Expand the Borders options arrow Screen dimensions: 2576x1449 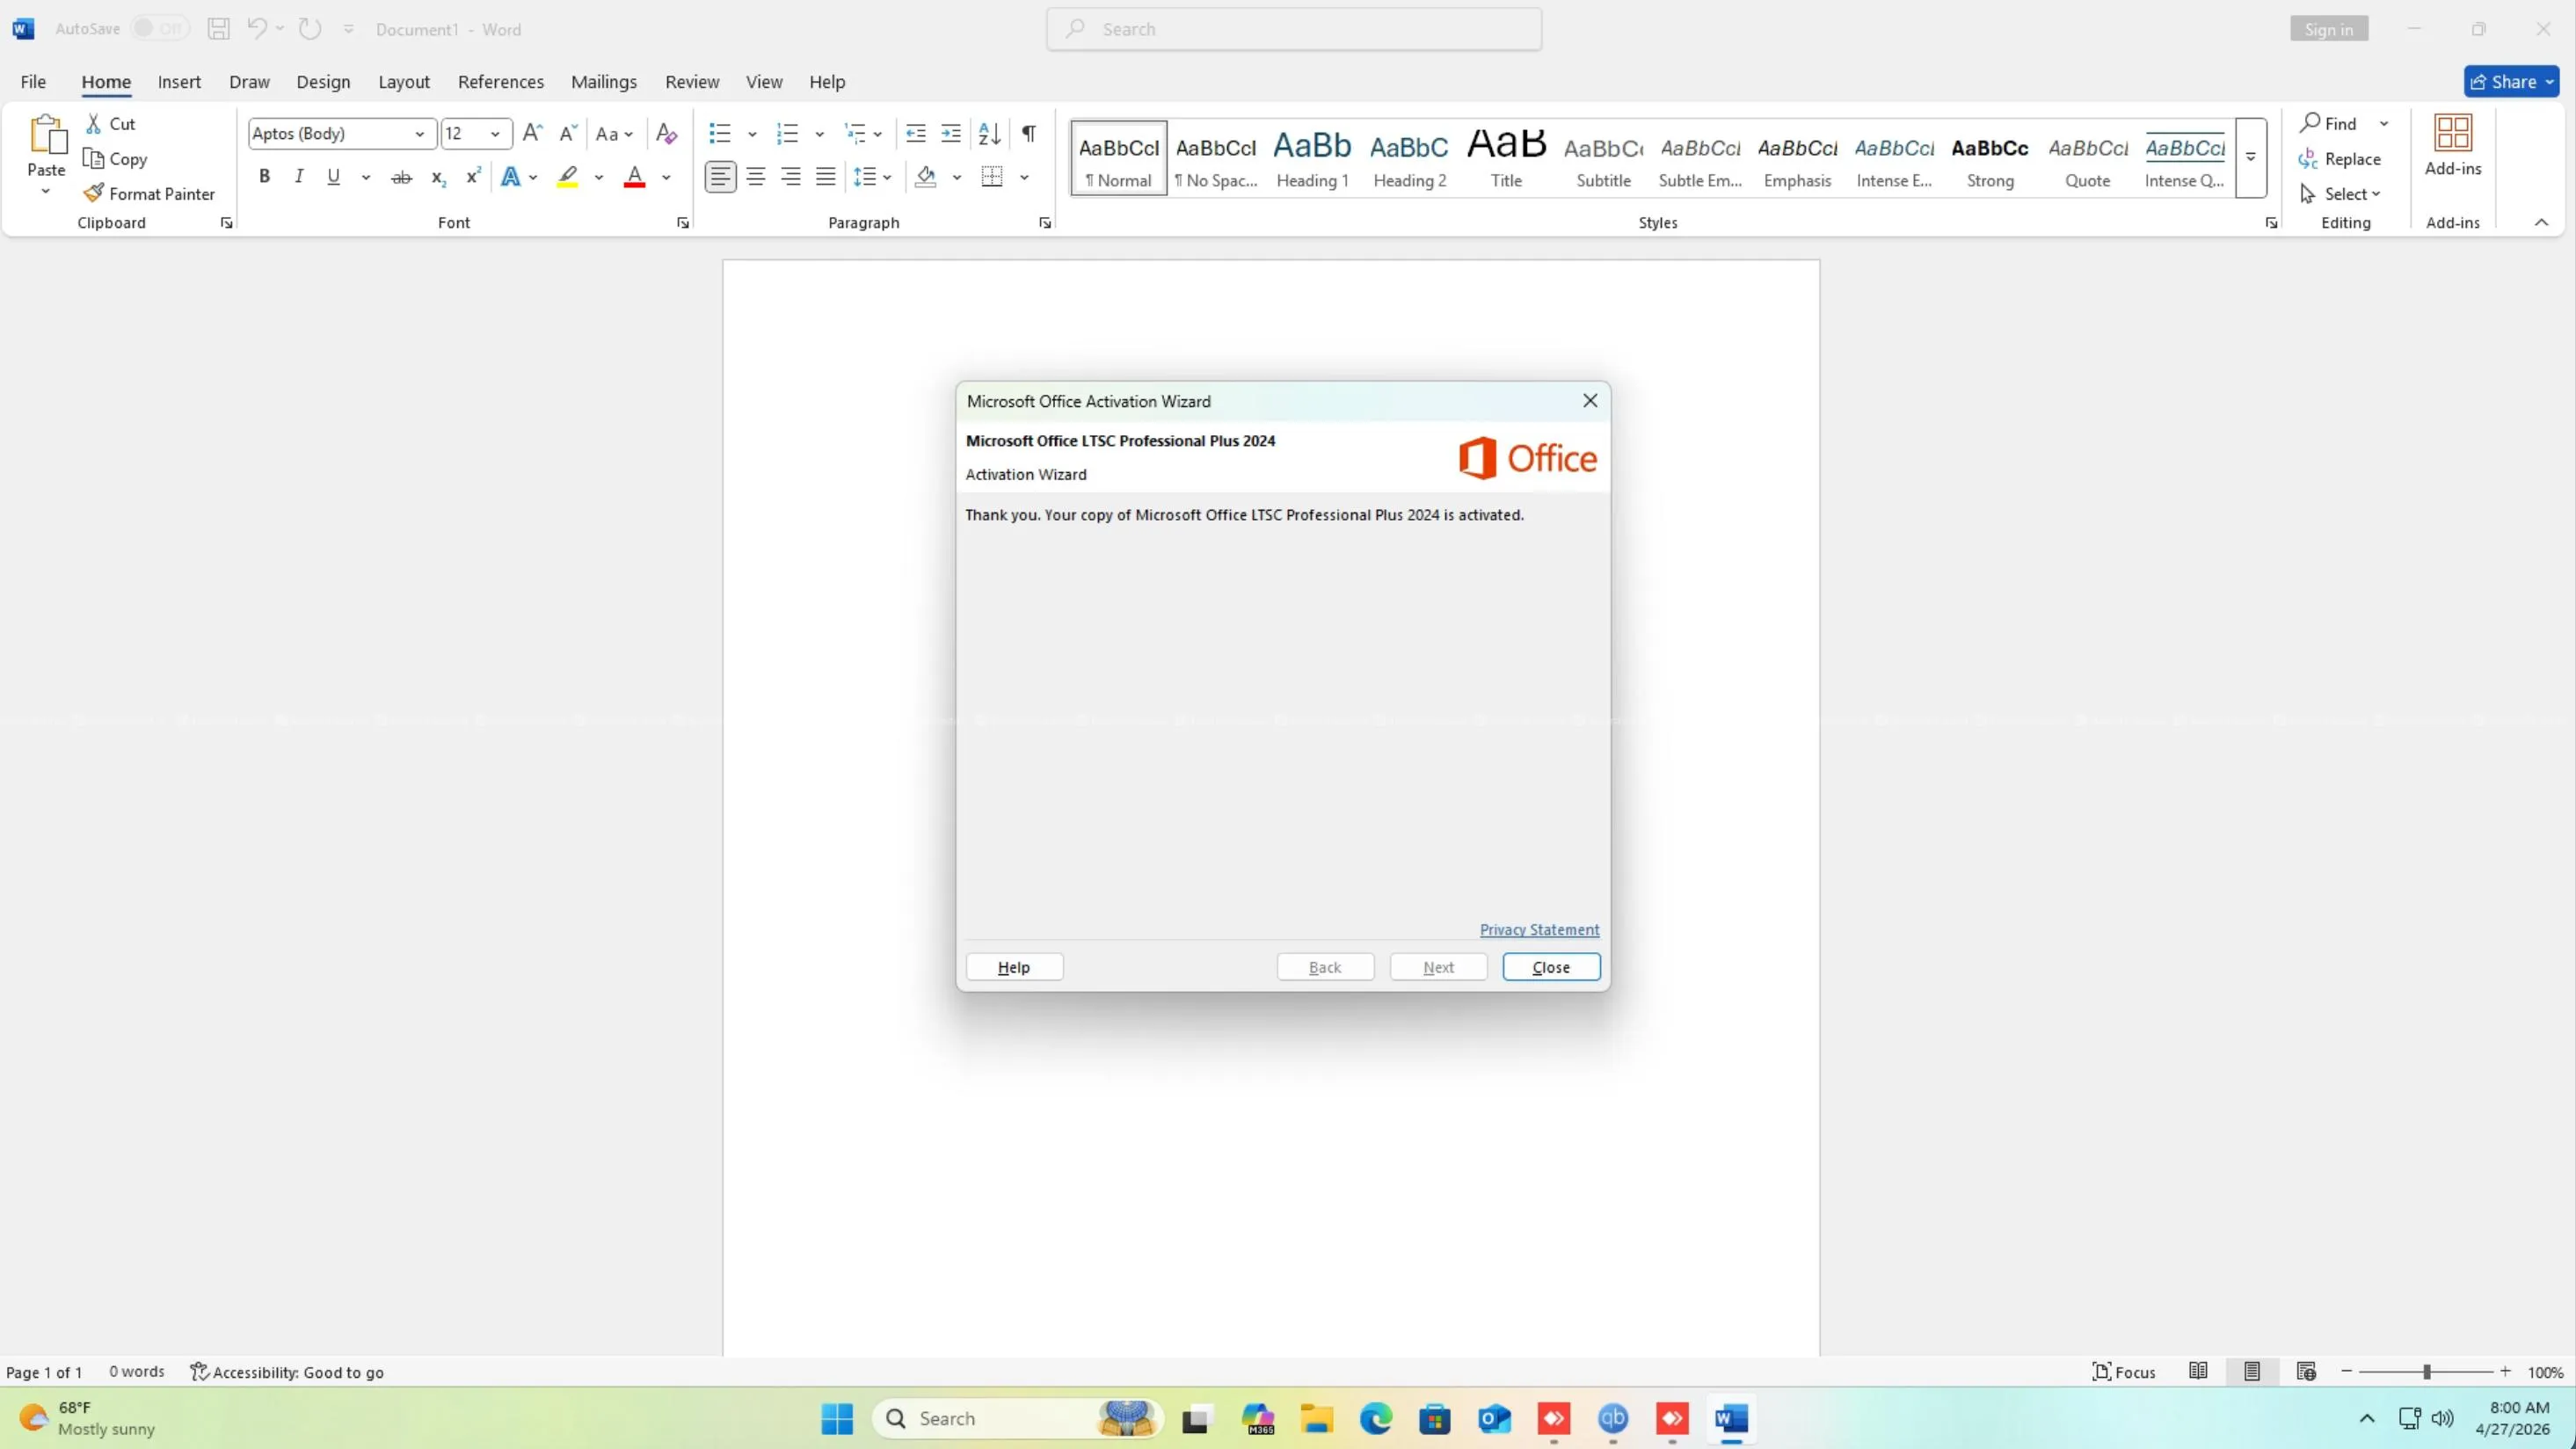tap(1025, 177)
